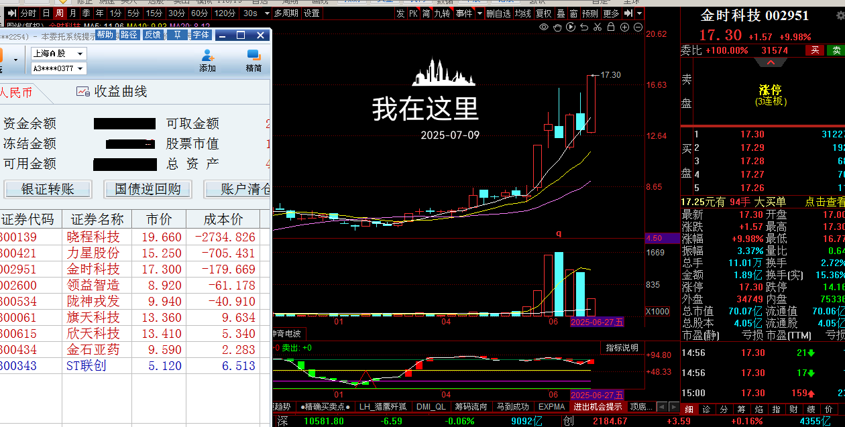Click the pin icon in trading window title
Image resolution: width=845 pixels, height=427 pixels.
coord(177,35)
